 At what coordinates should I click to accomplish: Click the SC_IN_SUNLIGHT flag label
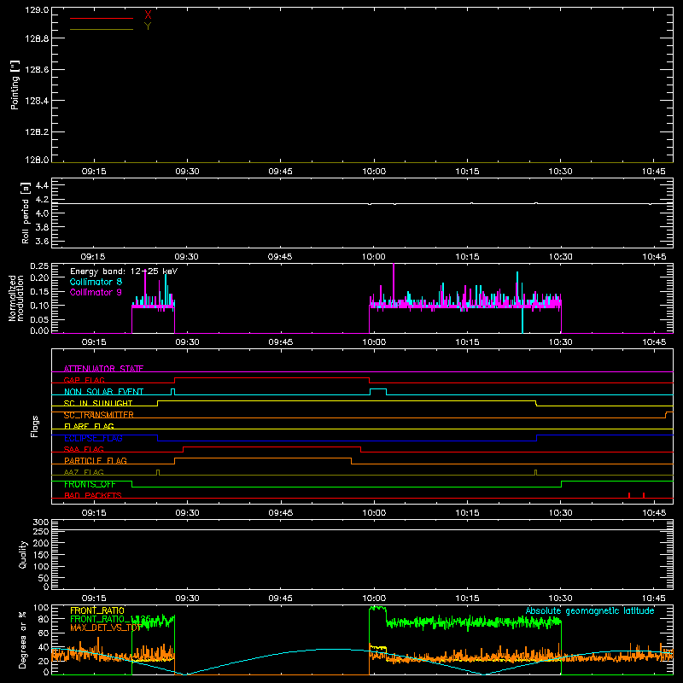(x=98, y=403)
